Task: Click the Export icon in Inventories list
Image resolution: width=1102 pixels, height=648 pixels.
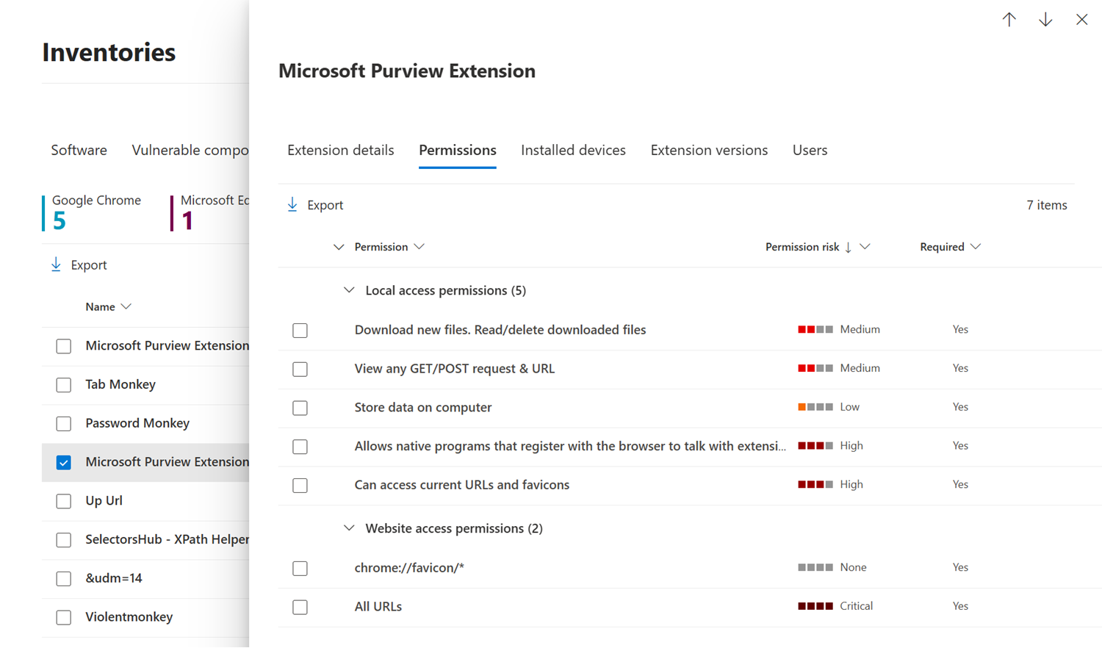Action: 56,264
